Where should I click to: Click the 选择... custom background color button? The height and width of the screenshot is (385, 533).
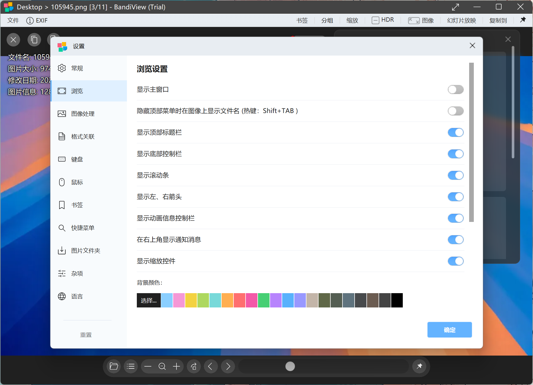149,300
